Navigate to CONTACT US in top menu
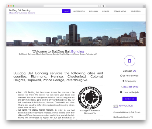 [x=136, y=11]
